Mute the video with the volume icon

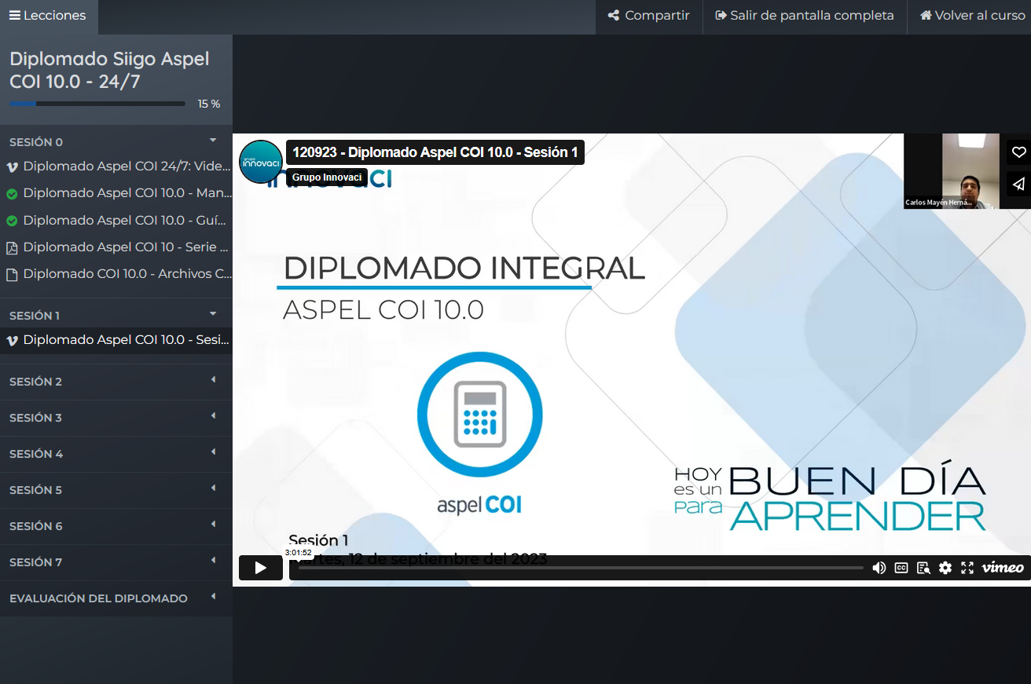(879, 568)
